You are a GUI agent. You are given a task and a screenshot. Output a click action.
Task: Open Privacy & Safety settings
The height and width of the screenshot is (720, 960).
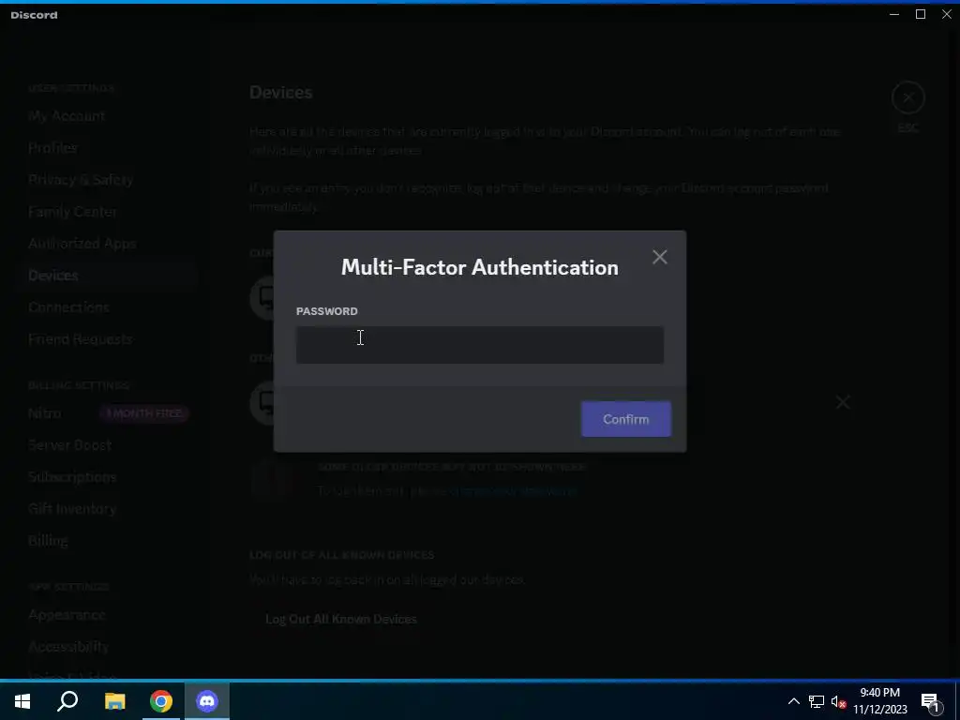(81, 179)
